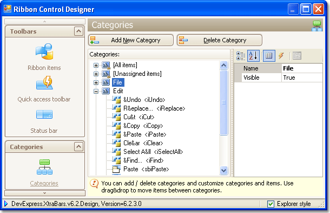Image resolution: width=330 pixels, height=213 pixels.
Task: Switch property grid to Alphabetical sort
Action: pyautogui.click(x=253, y=56)
